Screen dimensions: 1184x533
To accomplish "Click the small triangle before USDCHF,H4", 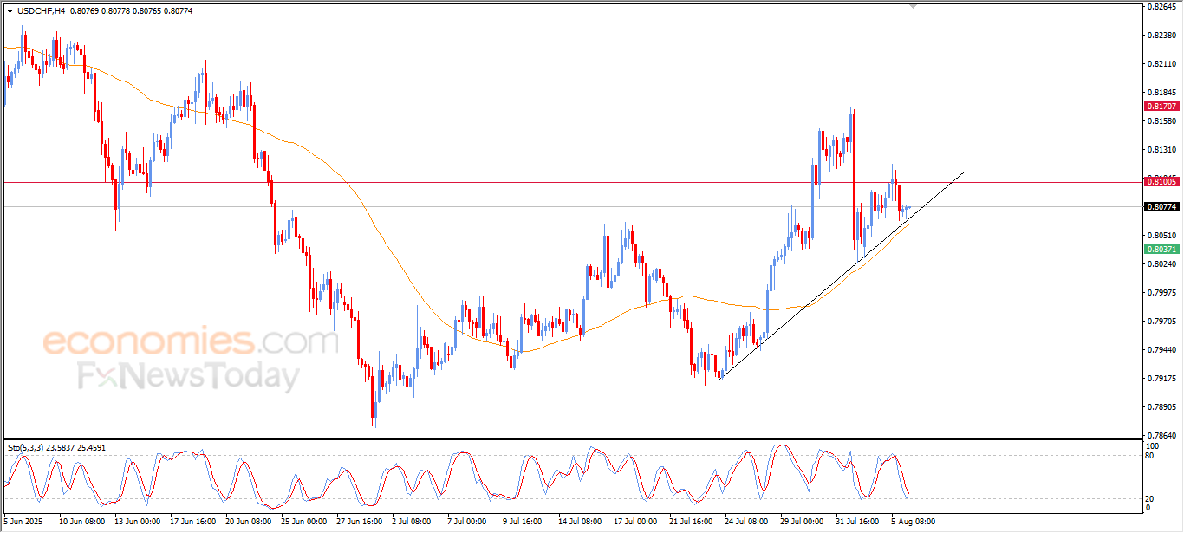I will tap(10, 11).
